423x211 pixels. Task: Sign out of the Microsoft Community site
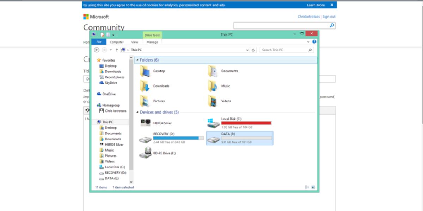pyautogui.click(x=329, y=16)
